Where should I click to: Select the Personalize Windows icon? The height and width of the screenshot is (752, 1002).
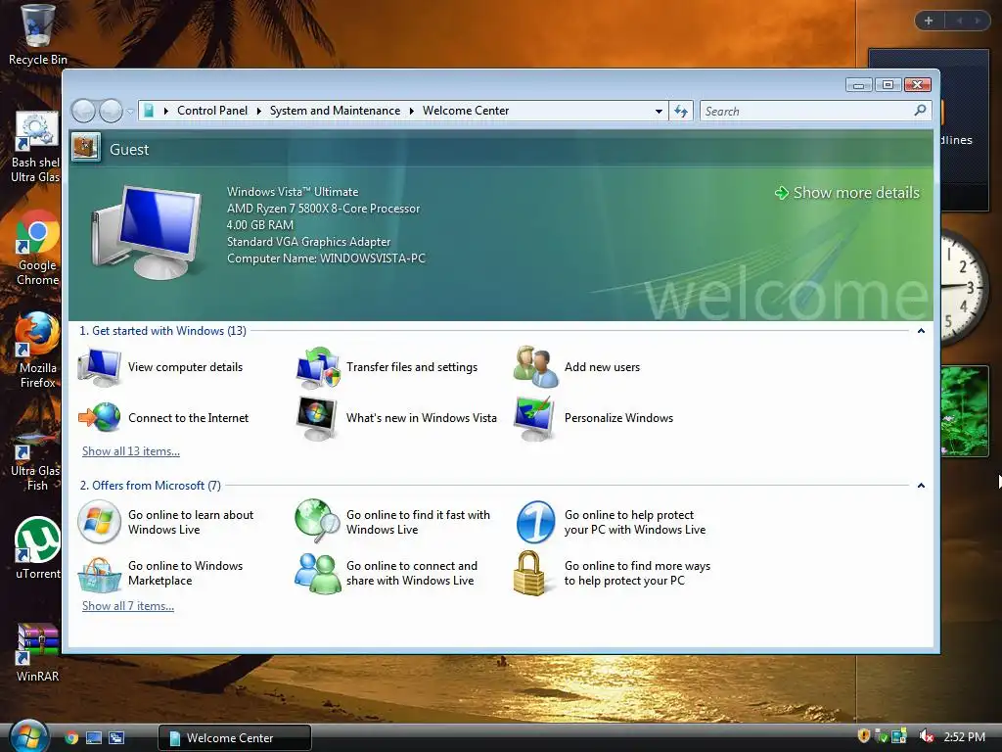[x=535, y=418]
